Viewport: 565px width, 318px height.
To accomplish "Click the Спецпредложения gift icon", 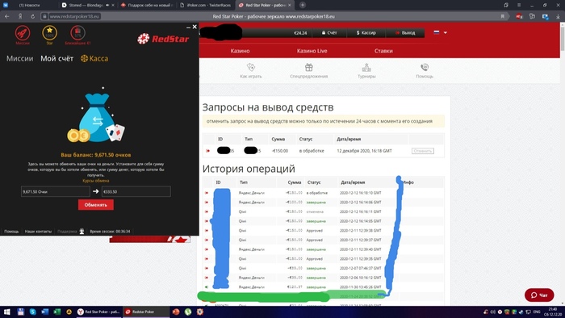I will click(309, 67).
